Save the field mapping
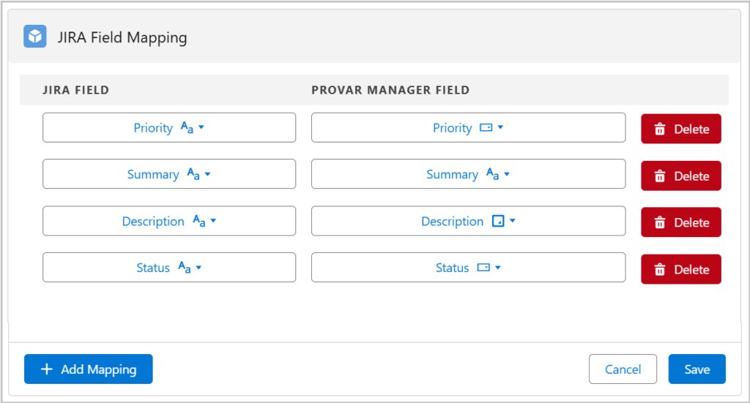 tap(697, 369)
